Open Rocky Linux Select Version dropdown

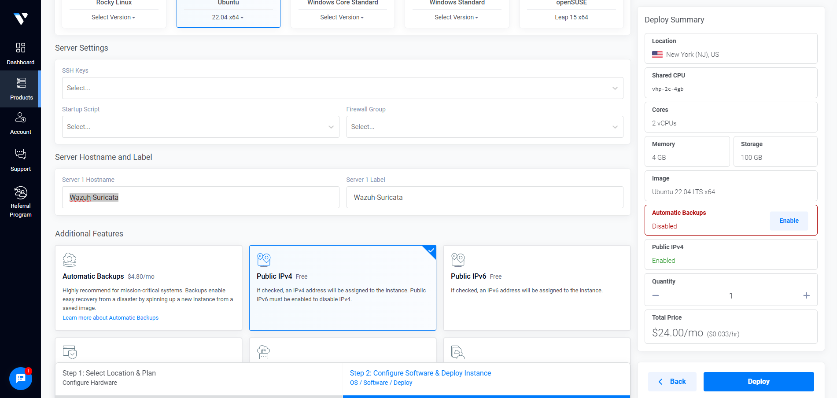pos(114,17)
